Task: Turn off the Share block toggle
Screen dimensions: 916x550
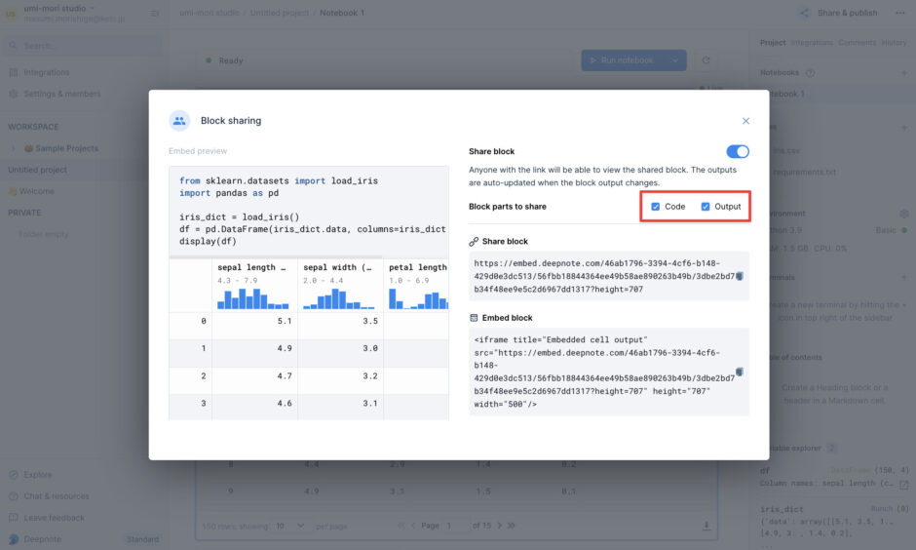Action: (738, 151)
